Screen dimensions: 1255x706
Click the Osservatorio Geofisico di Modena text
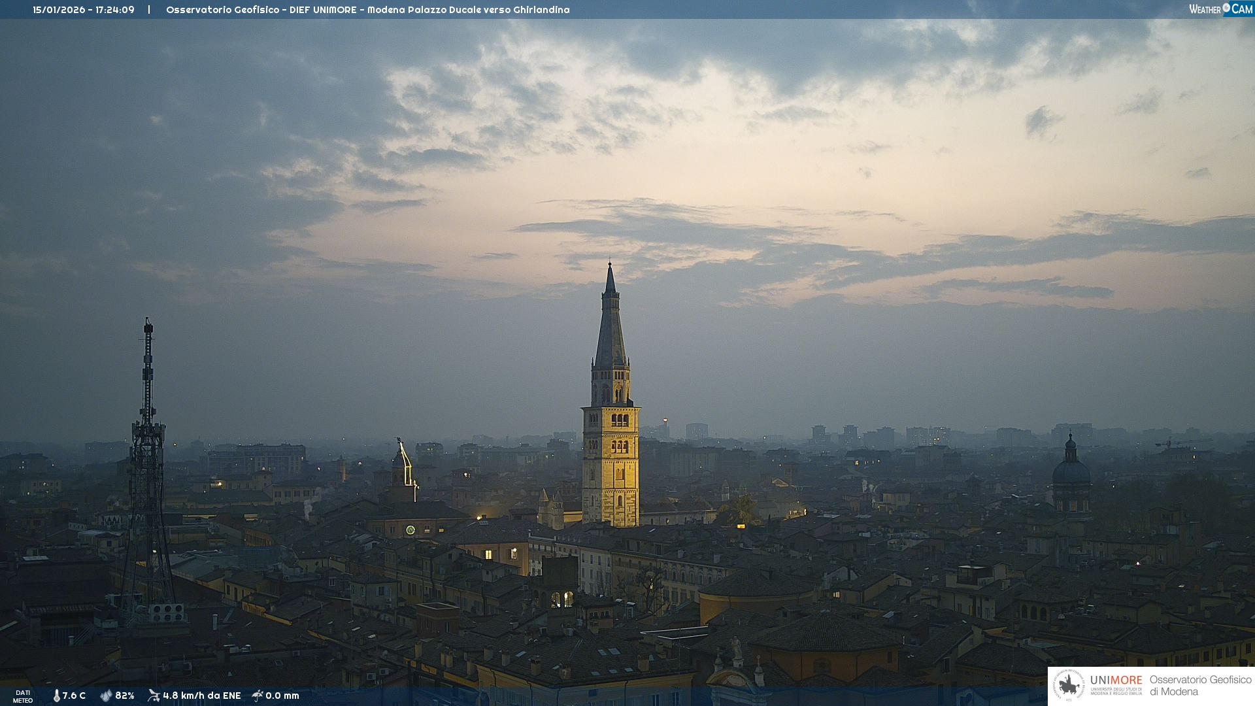pos(1199,686)
